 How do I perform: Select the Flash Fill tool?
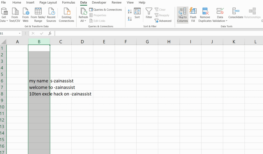pyautogui.click(x=193, y=12)
